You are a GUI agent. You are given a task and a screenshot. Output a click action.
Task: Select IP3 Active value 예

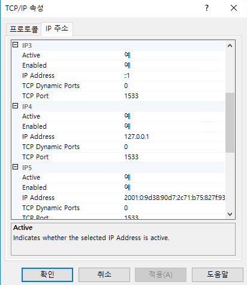pyautogui.click(x=174, y=55)
